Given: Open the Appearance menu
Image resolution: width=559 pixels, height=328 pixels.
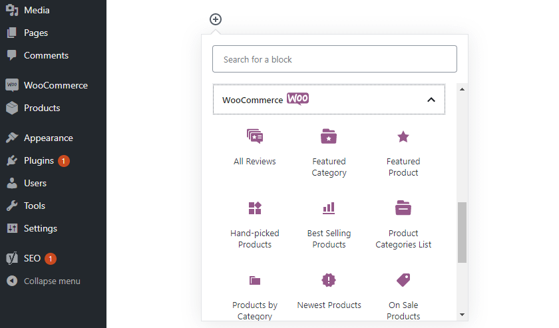Looking at the screenshot, I should tap(48, 138).
